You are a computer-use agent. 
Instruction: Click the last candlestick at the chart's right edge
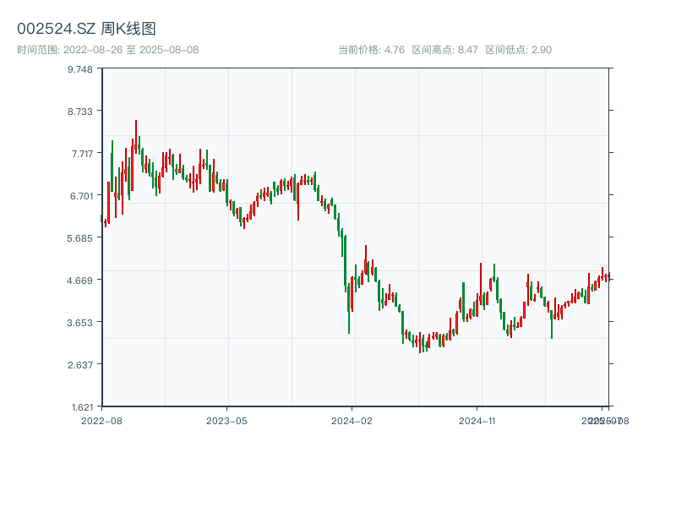[608, 276]
